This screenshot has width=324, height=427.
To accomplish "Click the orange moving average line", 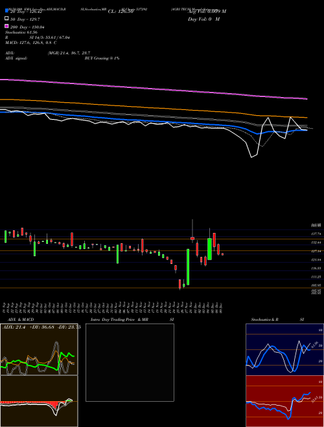I will coord(153,108).
